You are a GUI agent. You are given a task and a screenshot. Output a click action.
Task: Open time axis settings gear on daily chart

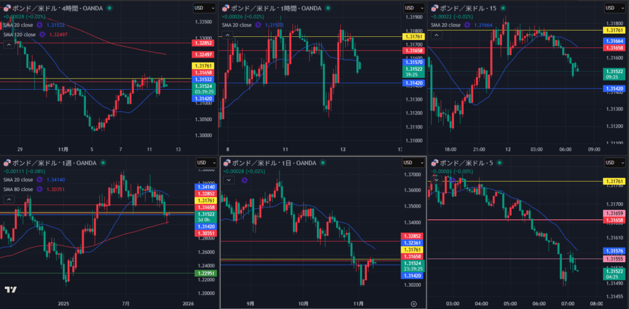[x=413, y=303]
